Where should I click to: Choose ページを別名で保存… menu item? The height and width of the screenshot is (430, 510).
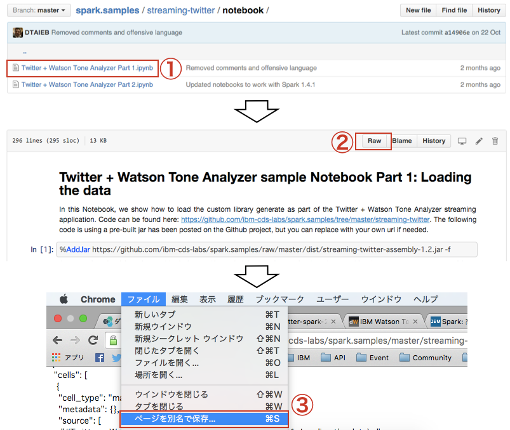205,419
